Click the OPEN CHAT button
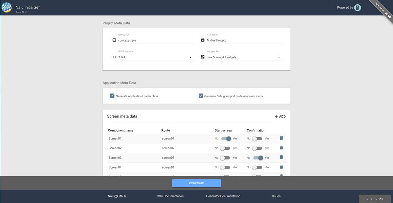The image size is (393, 203). click(x=375, y=199)
